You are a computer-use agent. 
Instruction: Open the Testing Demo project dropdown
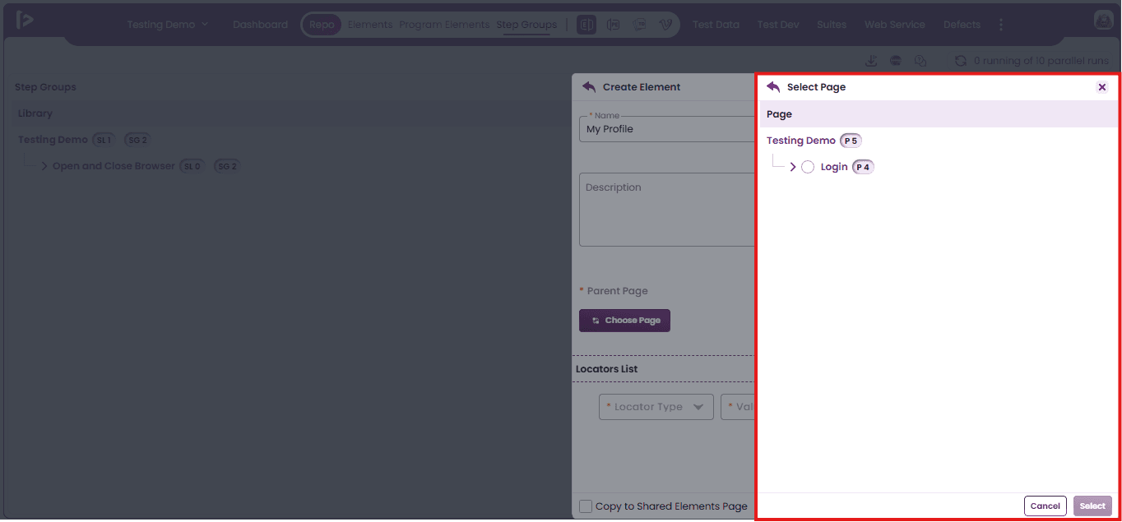coord(168,25)
